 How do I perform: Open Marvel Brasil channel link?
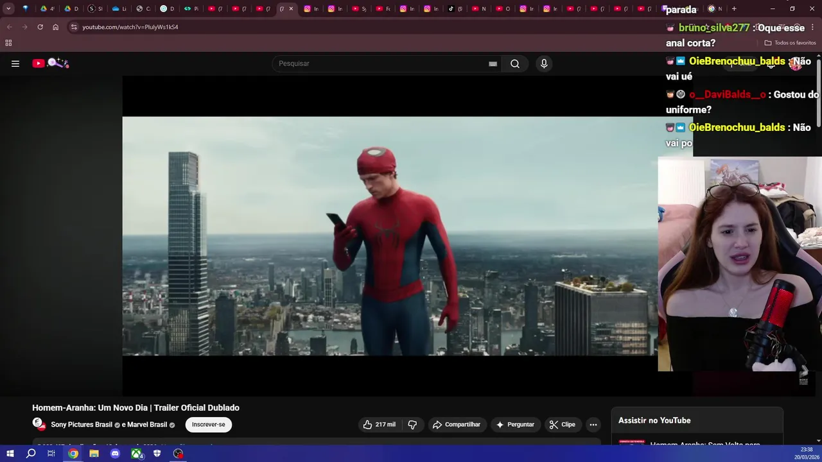click(146, 425)
